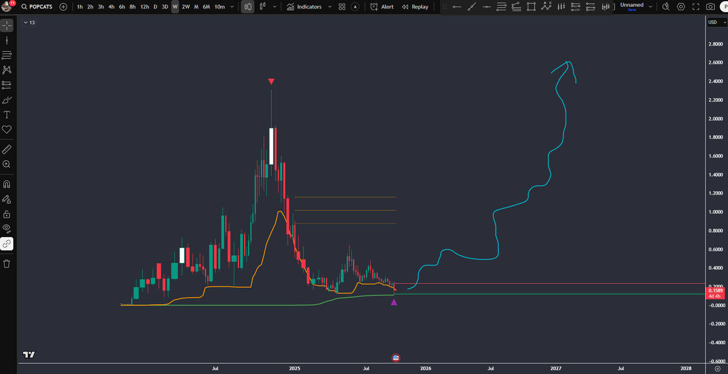Expand the timeframe dropdown chevron
This screenshot has height=374, width=728.
[232, 7]
